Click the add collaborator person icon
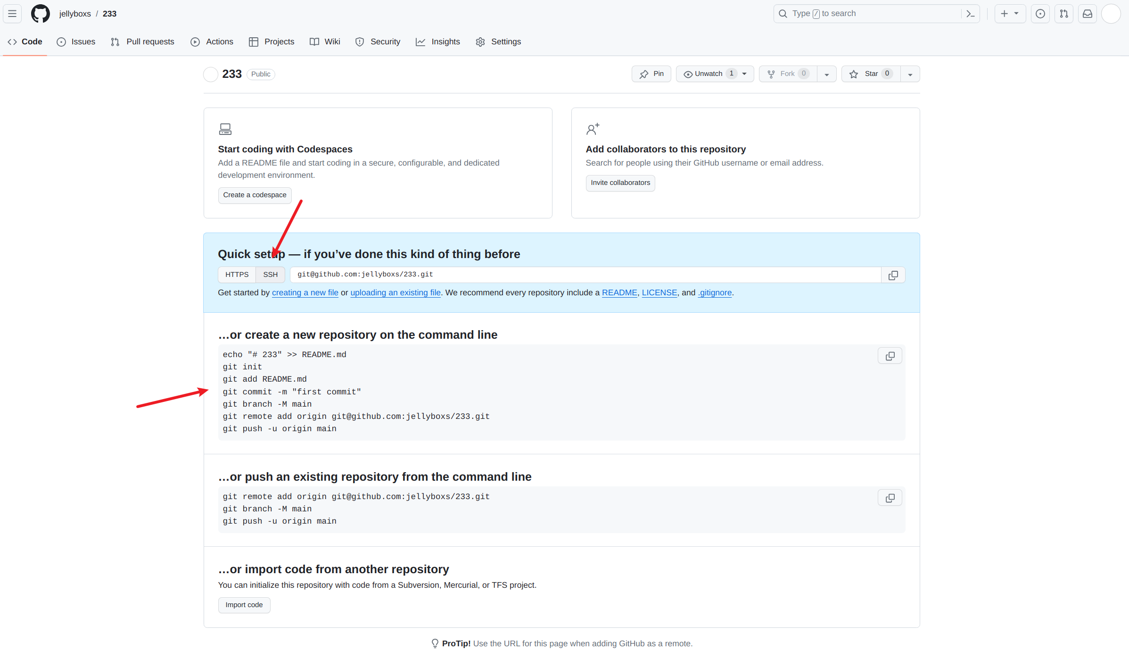 pyautogui.click(x=593, y=129)
